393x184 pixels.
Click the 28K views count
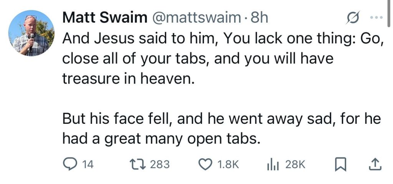(x=296, y=164)
